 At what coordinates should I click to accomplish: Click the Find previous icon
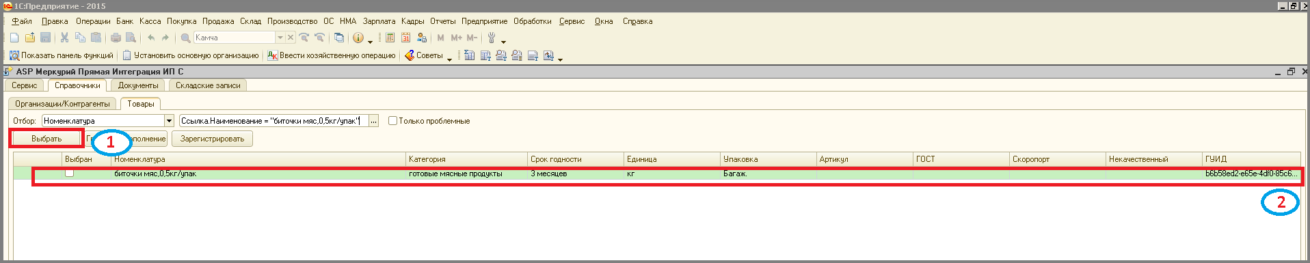[319, 38]
